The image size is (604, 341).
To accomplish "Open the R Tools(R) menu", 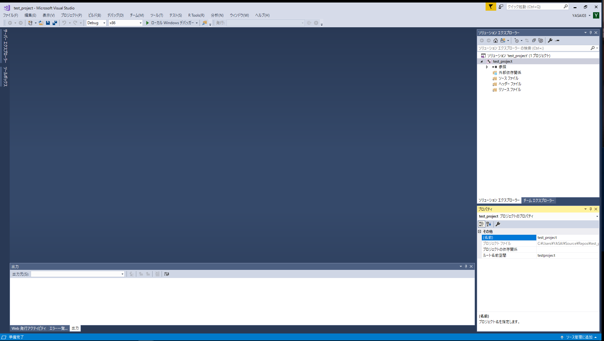I will pos(196,15).
